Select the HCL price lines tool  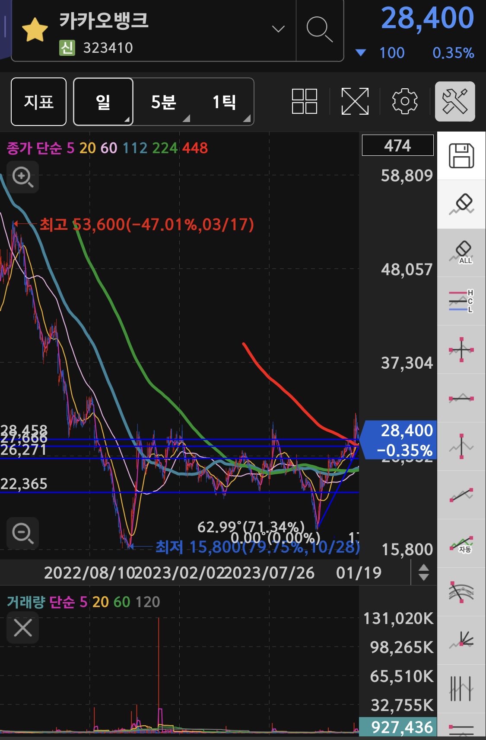coord(461,301)
